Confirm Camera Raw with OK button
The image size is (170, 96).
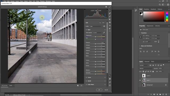tap(99, 90)
